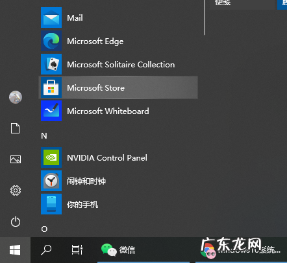This screenshot has width=287, height=263.
Task: Select the 闹钟和时钟 label
Action: 86,181
